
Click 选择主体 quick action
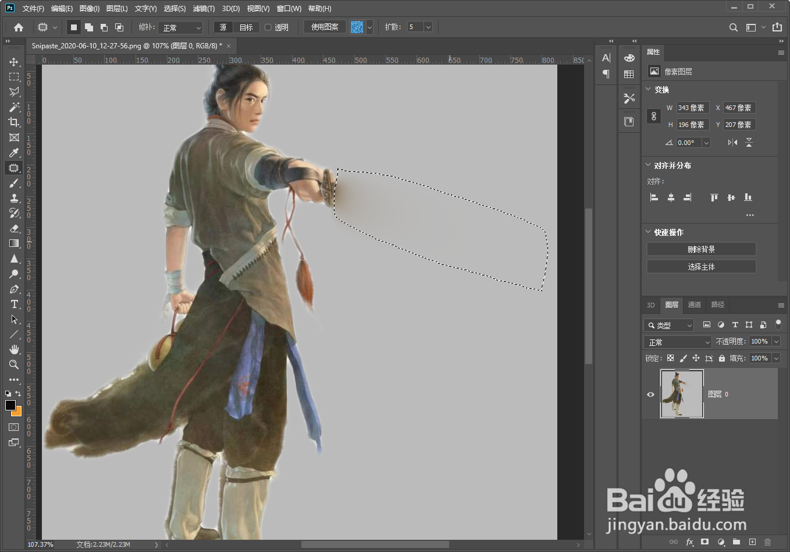701,267
